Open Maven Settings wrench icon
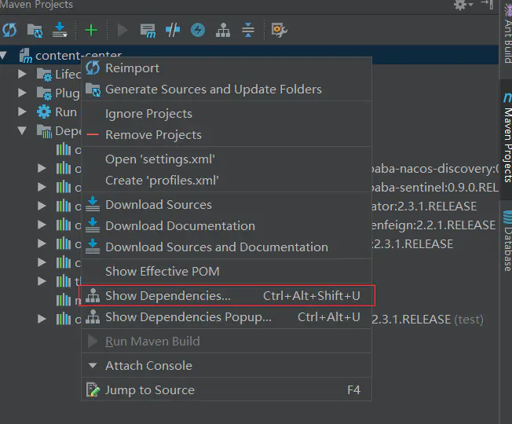 [x=280, y=31]
